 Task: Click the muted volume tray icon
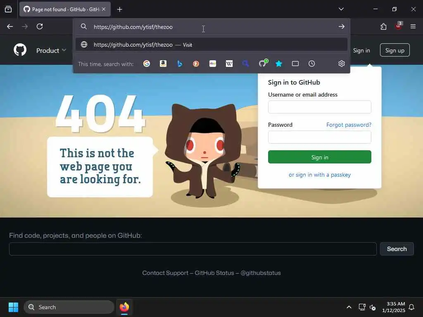pyautogui.click(x=373, y=307)
